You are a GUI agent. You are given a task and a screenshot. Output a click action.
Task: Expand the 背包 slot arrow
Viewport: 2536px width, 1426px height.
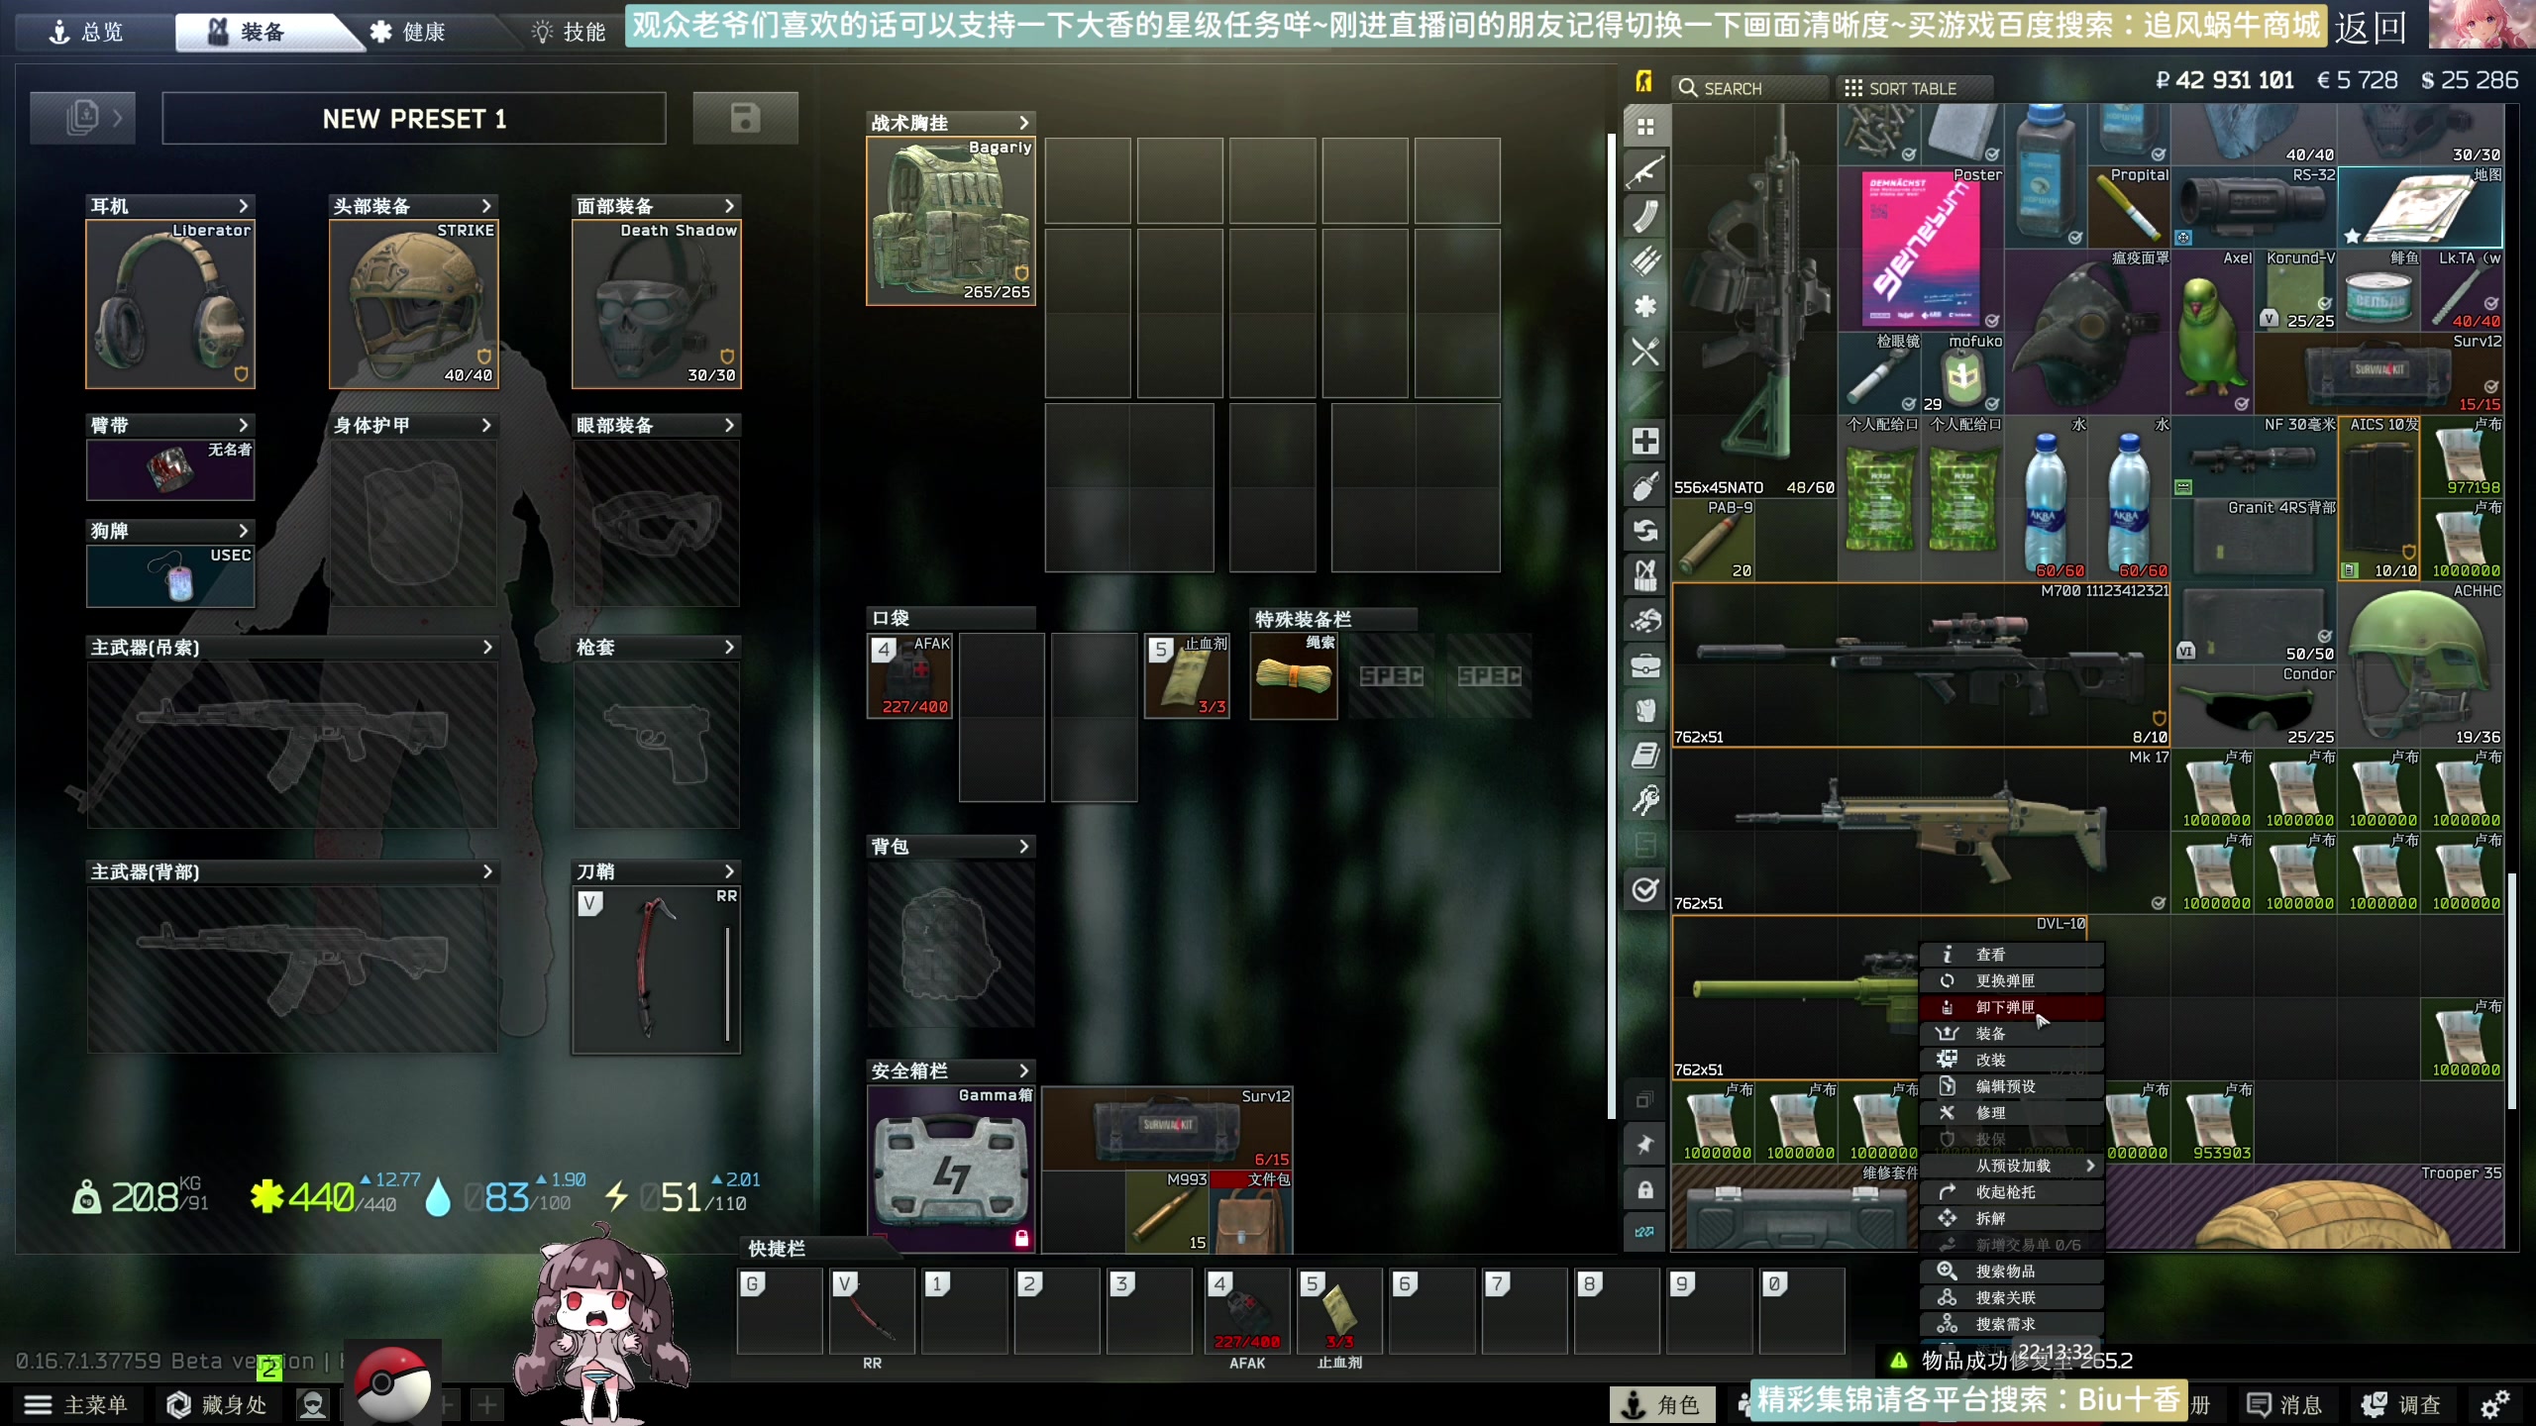(x=1024, y=847)
